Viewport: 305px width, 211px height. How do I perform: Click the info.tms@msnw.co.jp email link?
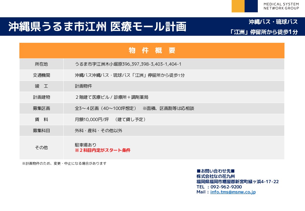233,192
